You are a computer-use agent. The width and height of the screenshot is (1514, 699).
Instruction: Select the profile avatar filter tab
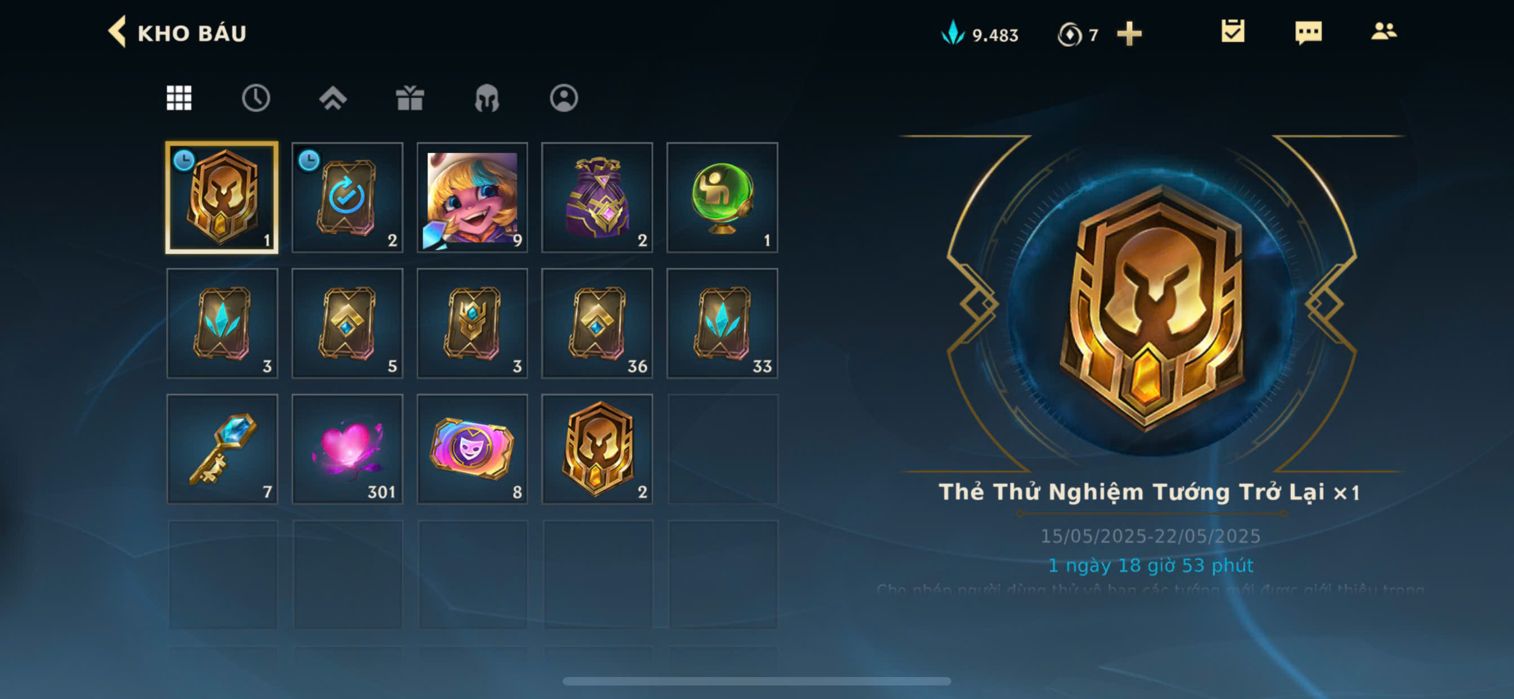(564, 98)
